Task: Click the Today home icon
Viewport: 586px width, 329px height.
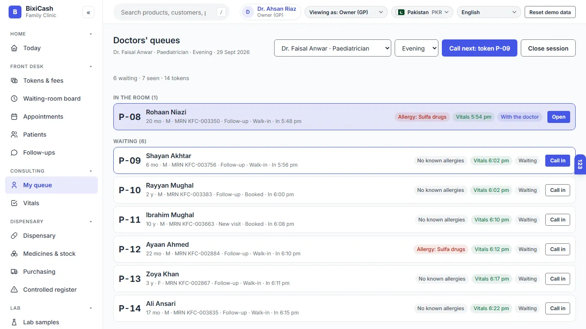Action: point(15,48)
